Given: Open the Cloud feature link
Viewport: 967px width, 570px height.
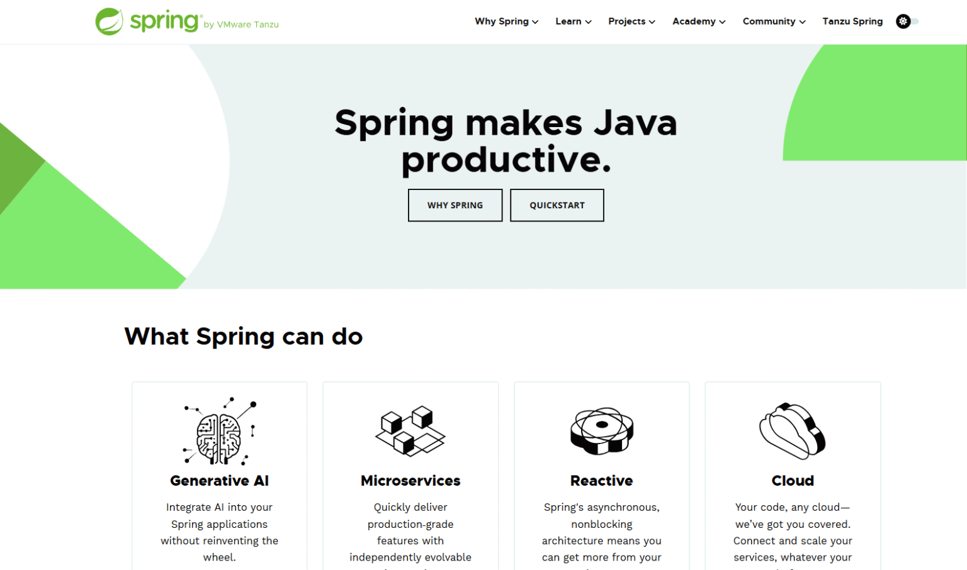Looking at the screenshot, I should (x=792, y=480).
